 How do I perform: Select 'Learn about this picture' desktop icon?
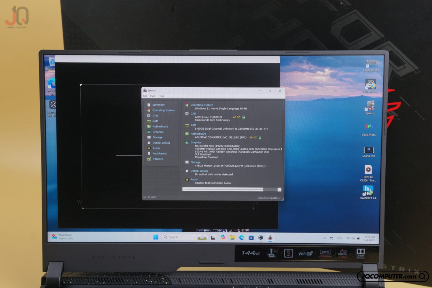coord(52,109)
